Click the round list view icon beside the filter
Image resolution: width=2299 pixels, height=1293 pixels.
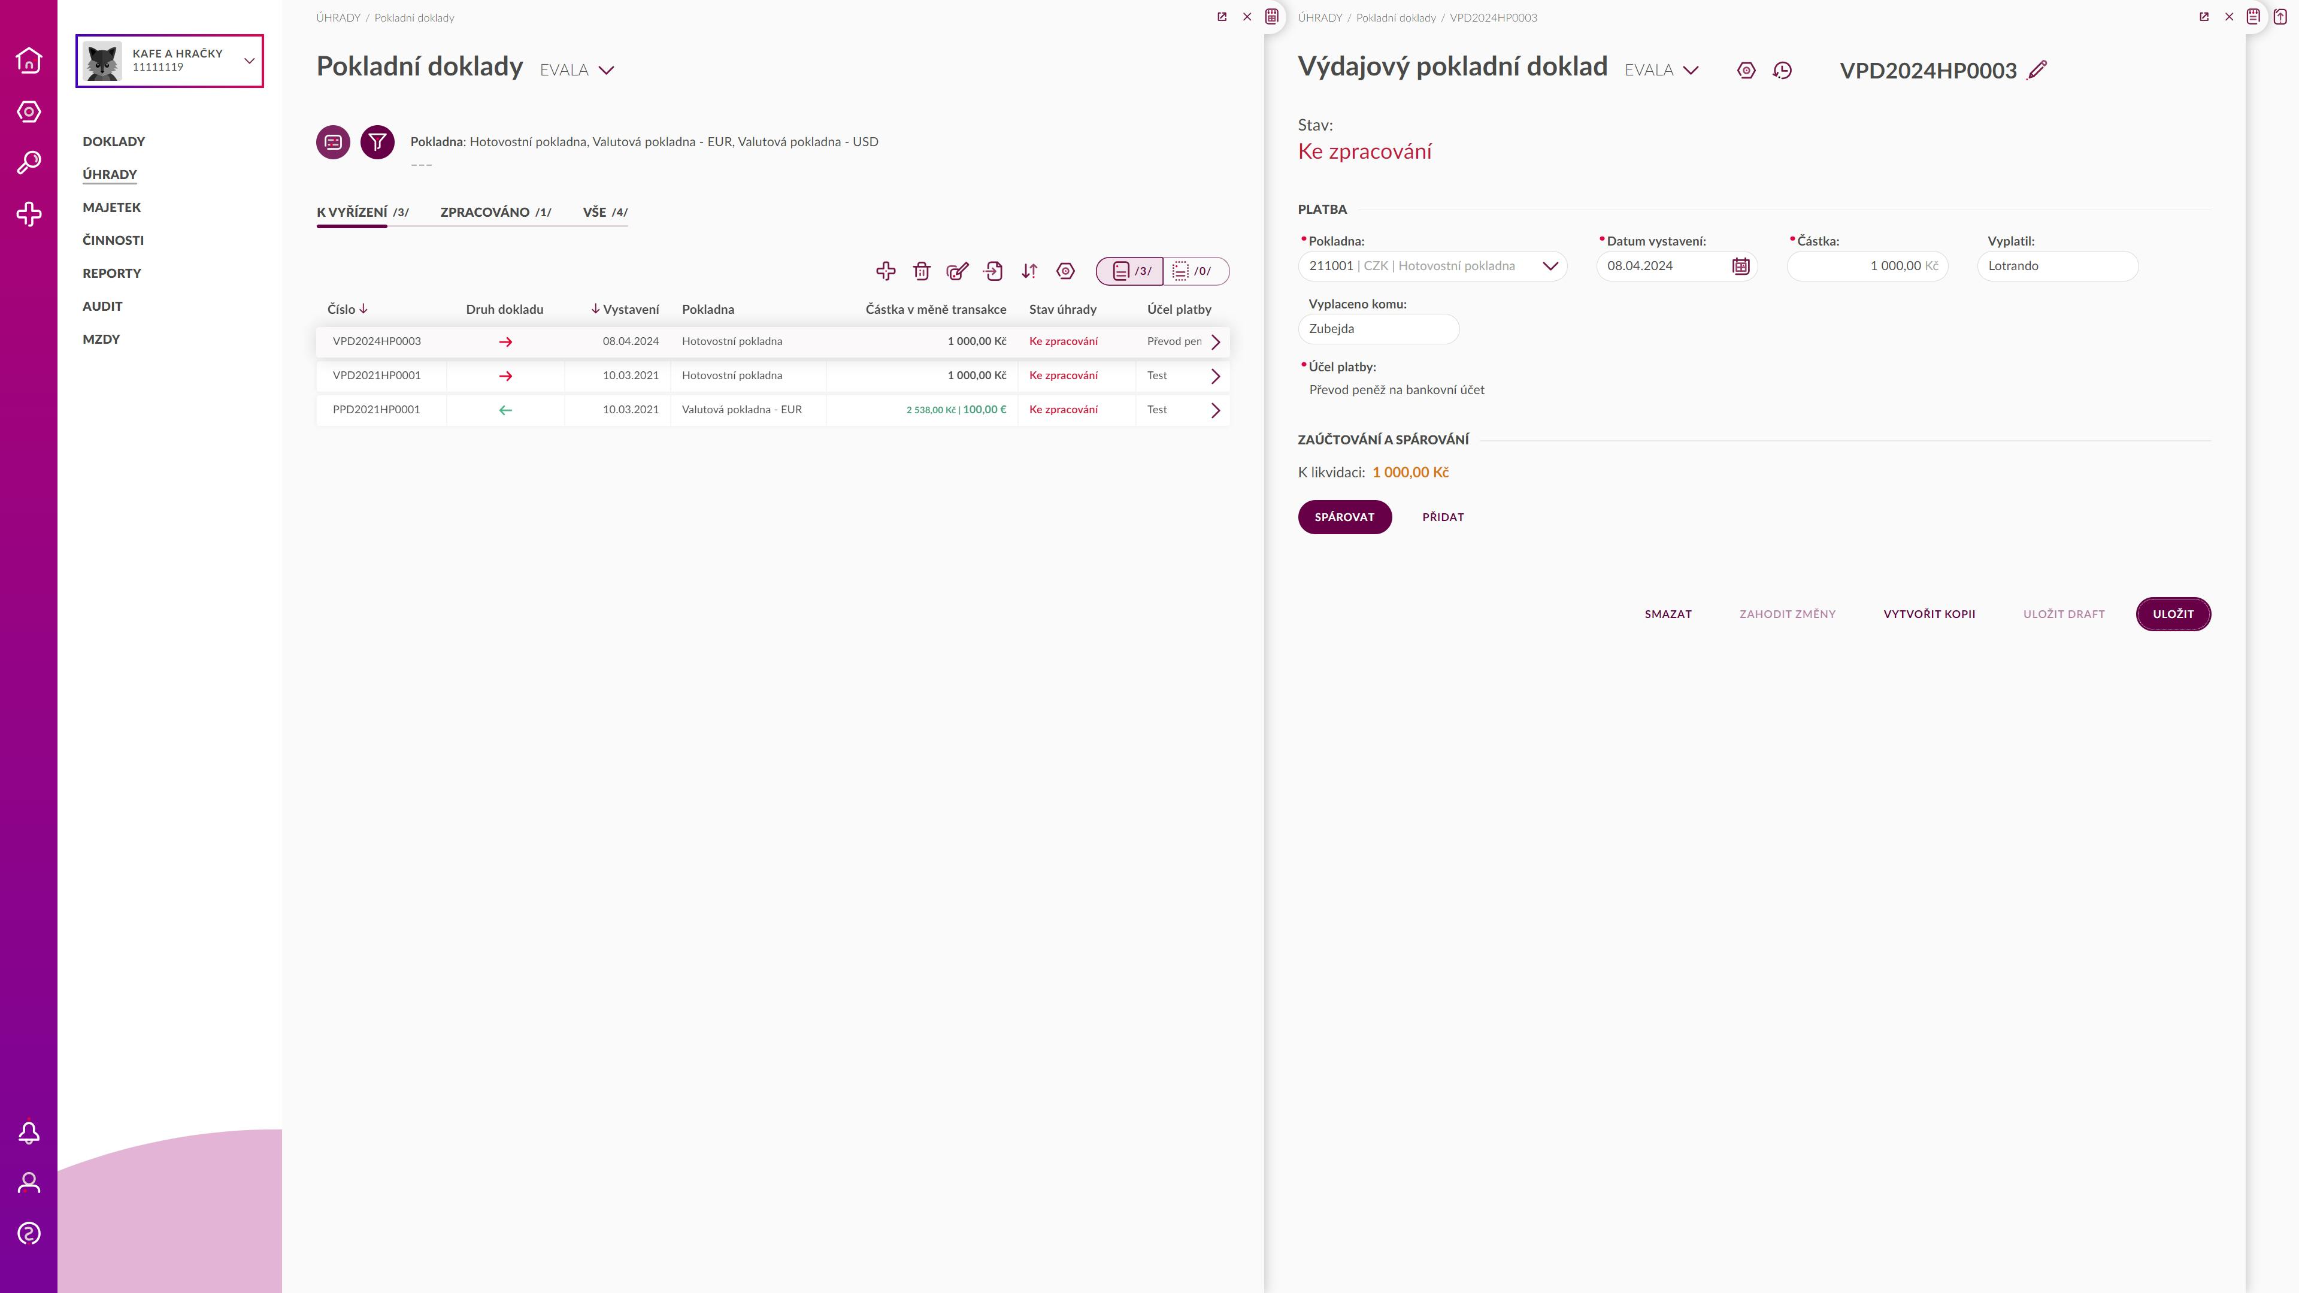333,142
